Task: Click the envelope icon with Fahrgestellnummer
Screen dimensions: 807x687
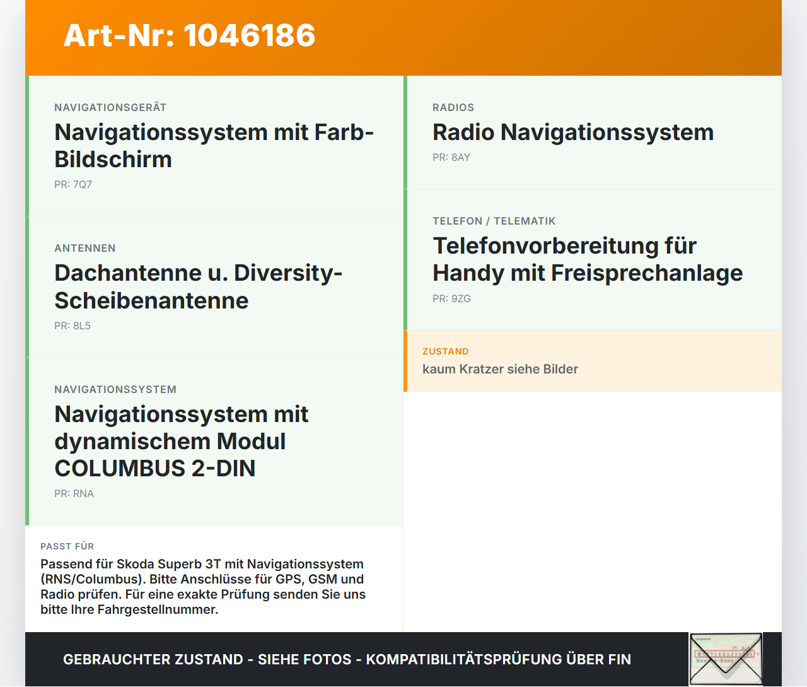Action: click(726, 659)
